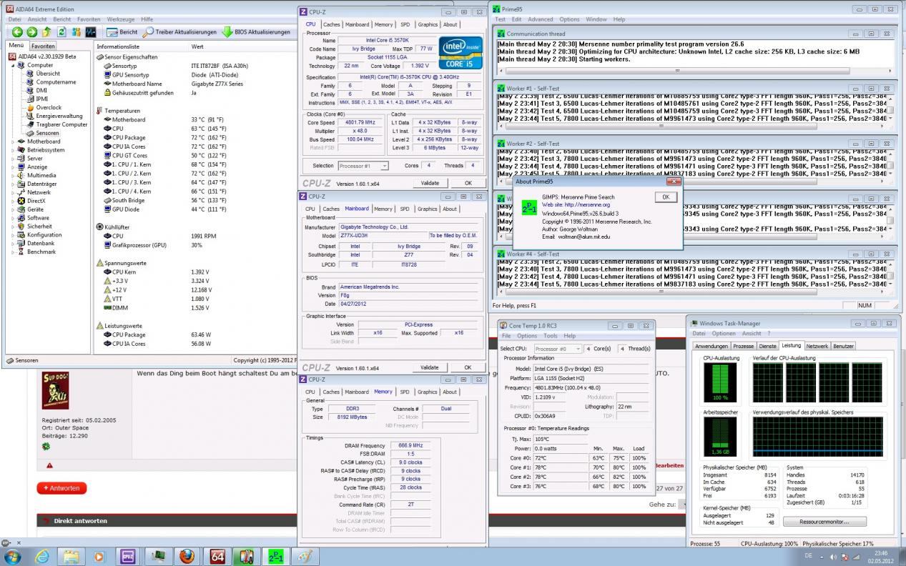The width and height of the screenshot is (906, 566).
Task: Open the CPU-Z taskbar icon
Action: pyautogui.click(x=129, y=556)
